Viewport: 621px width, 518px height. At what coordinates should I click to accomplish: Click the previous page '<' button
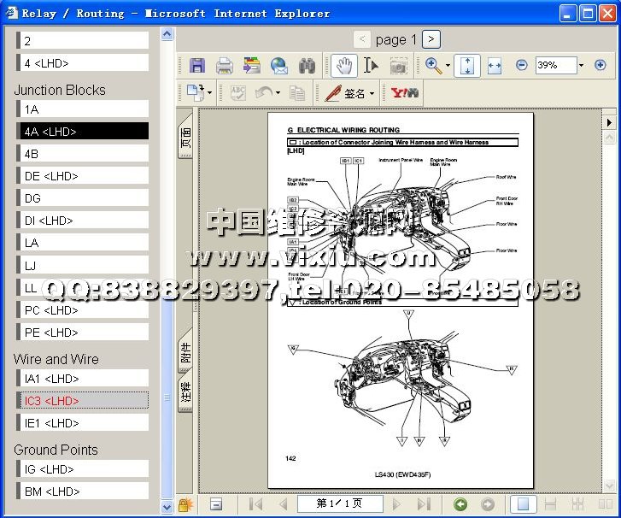point(362,39)
